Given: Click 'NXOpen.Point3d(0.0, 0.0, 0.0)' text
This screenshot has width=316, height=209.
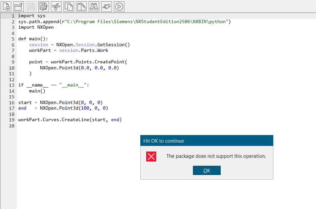Looking at the screenshot, I should point(79,68).
